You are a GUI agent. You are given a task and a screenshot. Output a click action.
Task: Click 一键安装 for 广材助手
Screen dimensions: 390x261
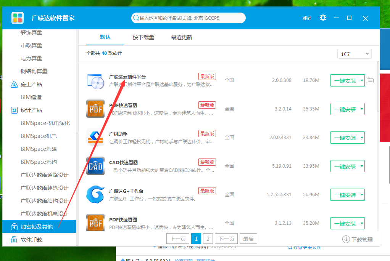click(345, 138)
